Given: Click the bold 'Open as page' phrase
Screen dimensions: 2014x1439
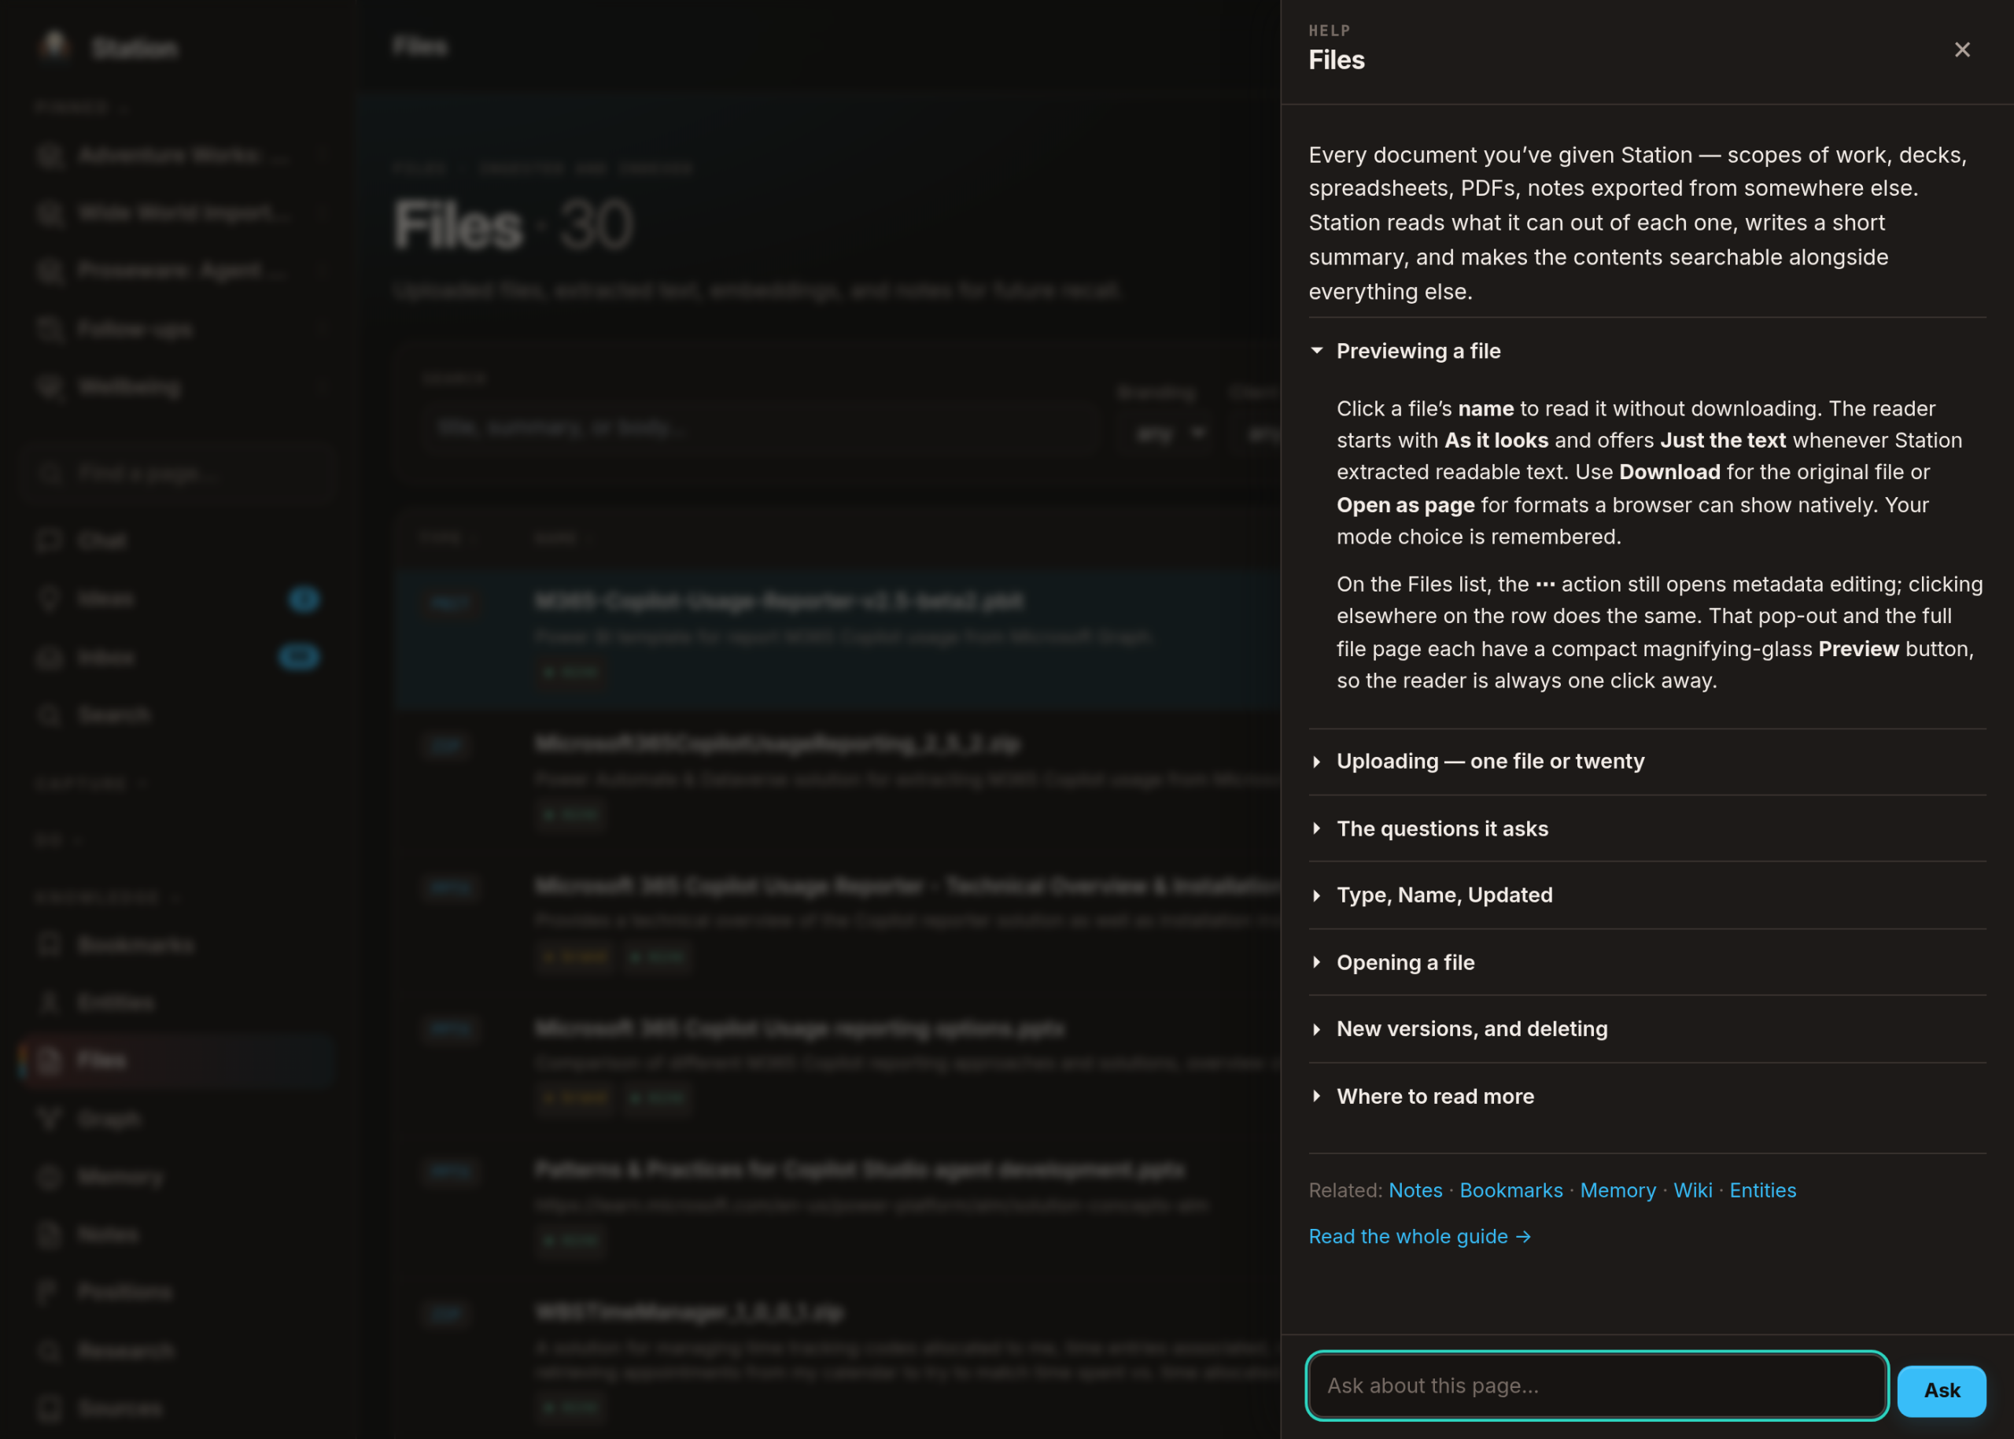Looking at the screenshot, I should pos(1405,505).
